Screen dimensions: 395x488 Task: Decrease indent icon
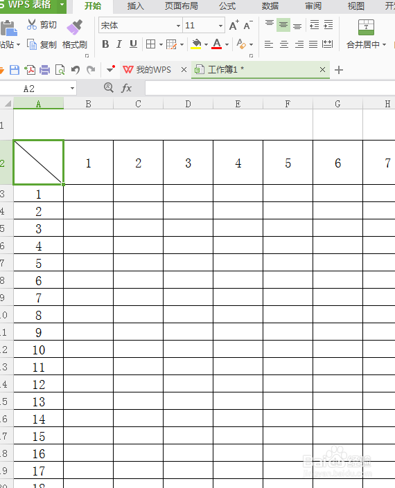pos(315,25)
